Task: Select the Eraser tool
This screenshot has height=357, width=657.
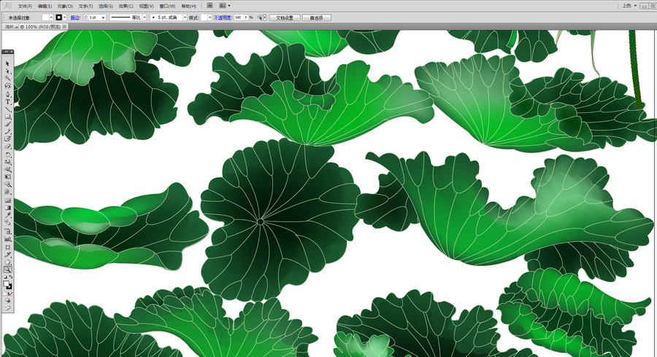Action: [7, 146]
